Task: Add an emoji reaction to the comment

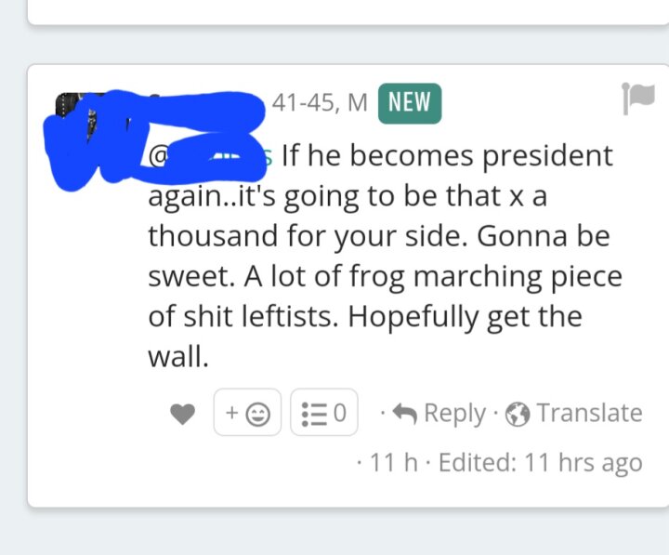Action: 247,413
